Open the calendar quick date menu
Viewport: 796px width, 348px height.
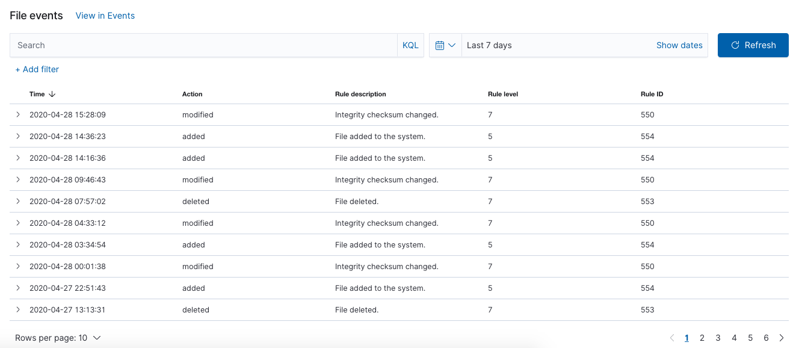[445, 45]
